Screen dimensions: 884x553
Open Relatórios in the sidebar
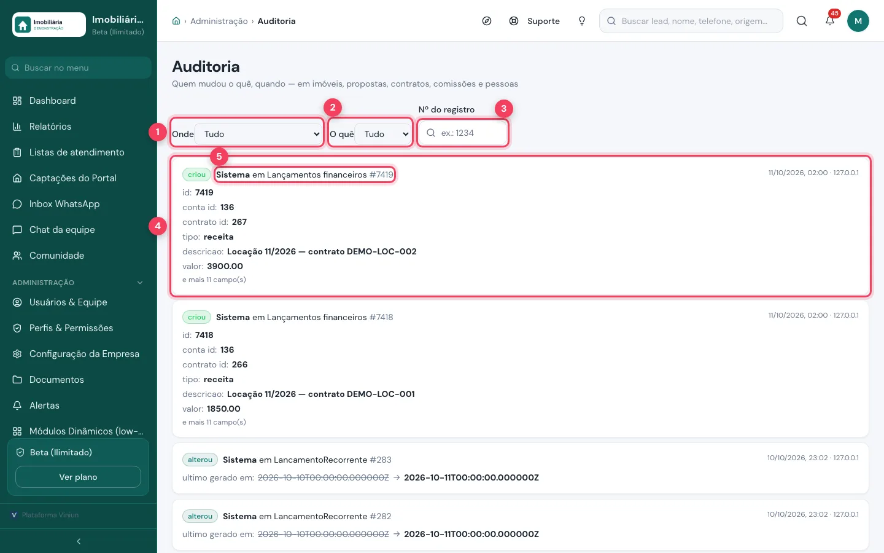pos(78,127)
